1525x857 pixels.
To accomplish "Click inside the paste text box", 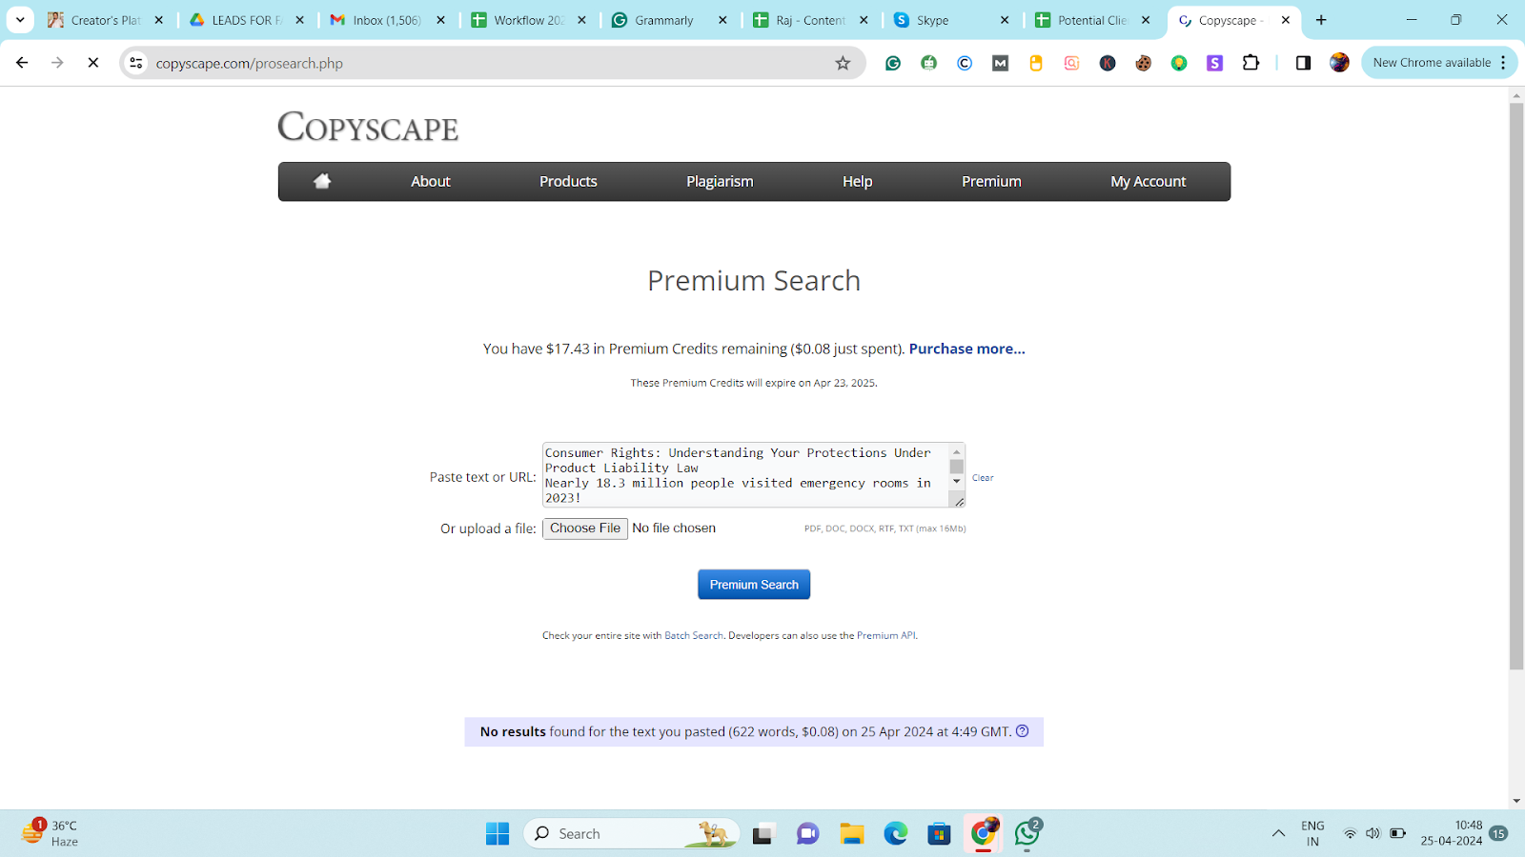I will tap(743, 474).
